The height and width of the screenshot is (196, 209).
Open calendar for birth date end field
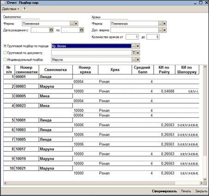coord(82,30)
